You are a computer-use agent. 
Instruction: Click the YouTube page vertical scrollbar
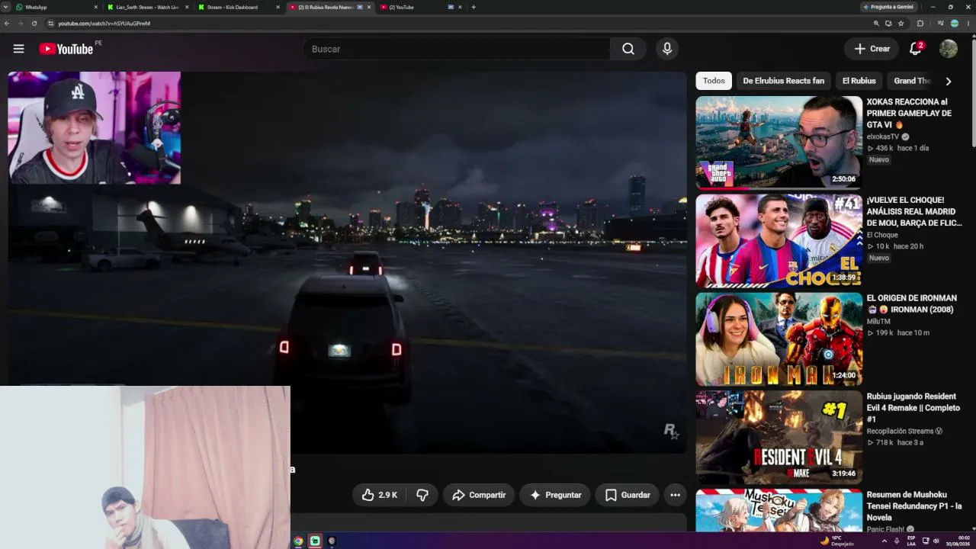[x=973, y=91]
